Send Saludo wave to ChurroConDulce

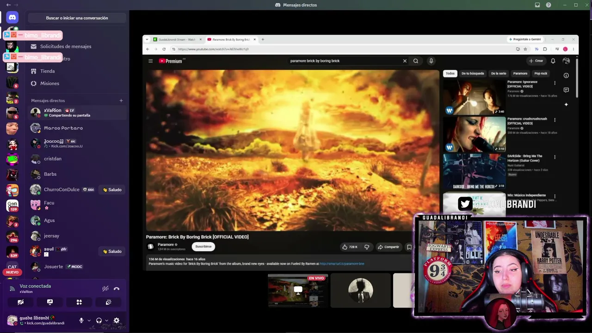tap(112, 190)
